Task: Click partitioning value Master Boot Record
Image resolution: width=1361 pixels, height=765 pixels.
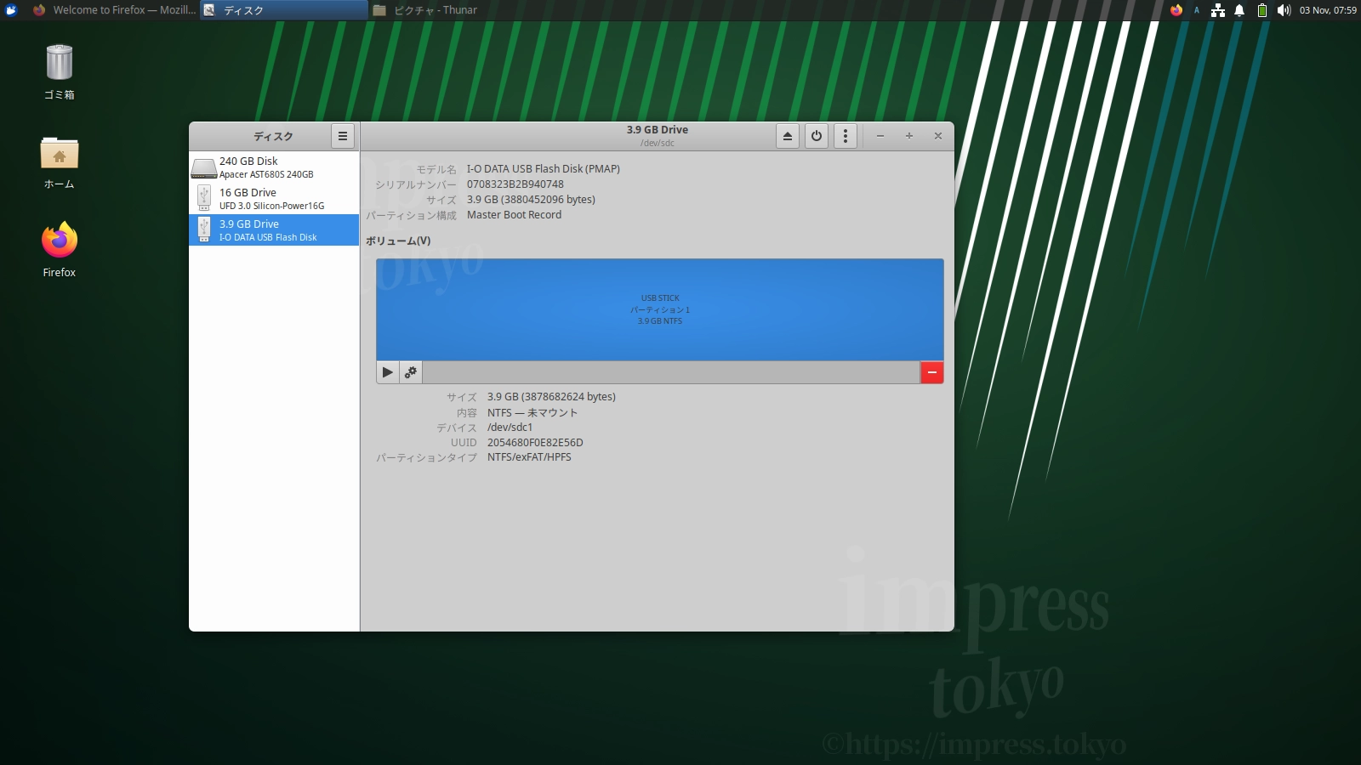Action: [x=514, y=215]
